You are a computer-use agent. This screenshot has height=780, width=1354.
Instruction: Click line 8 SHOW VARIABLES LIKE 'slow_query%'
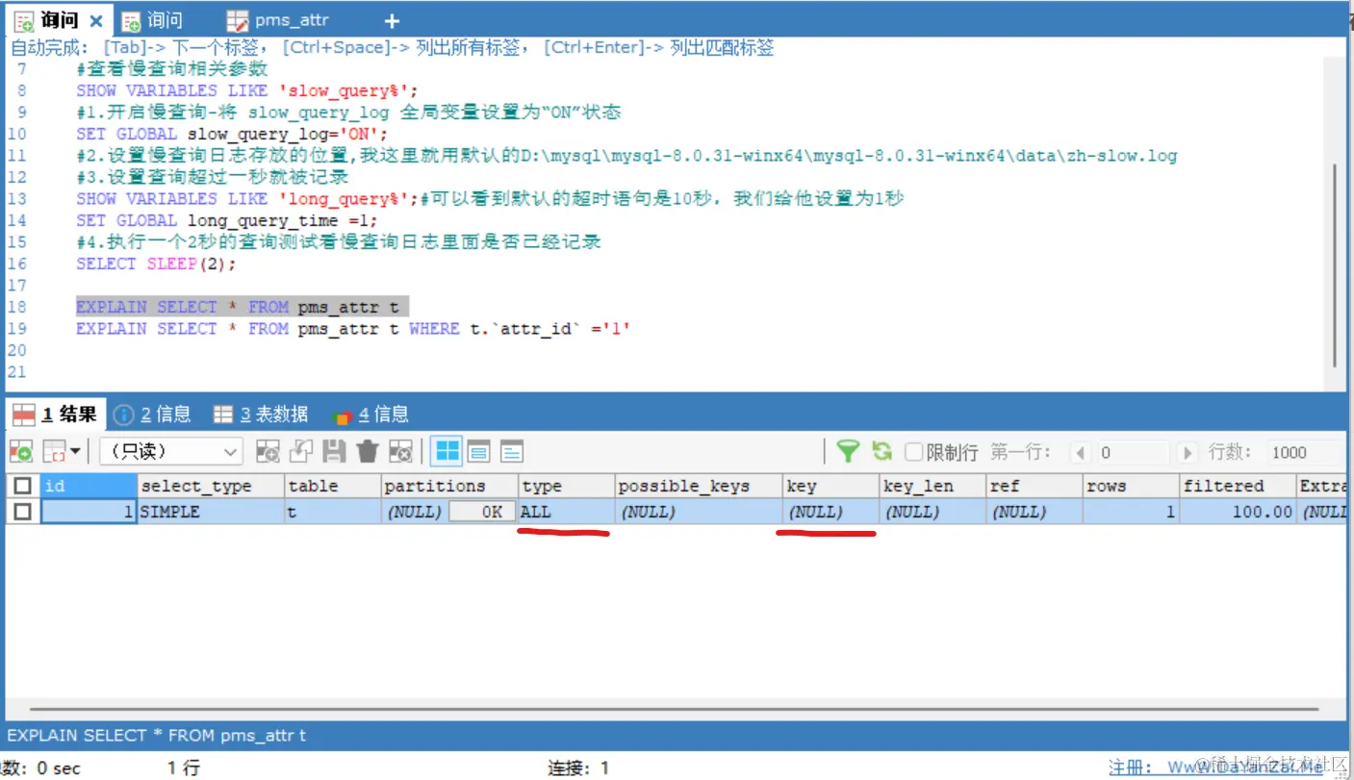tap(247, 90)
